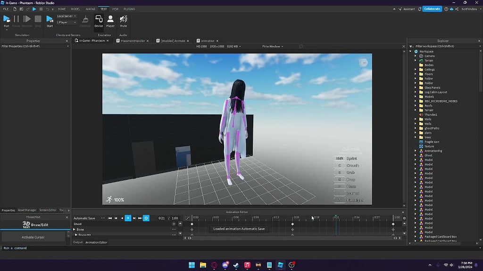This screenshot has height=271, width=483.
Task: Enable animation looping in the Animation Editor
Action: click(x=146, y=218)
